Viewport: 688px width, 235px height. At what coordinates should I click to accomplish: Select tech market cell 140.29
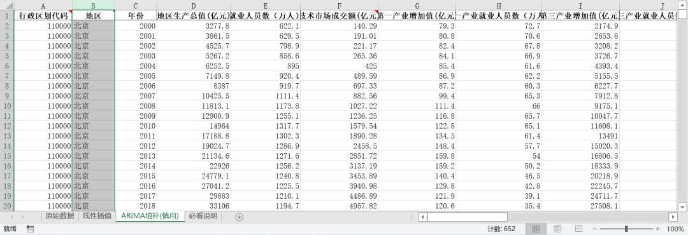tap(339, 25)
